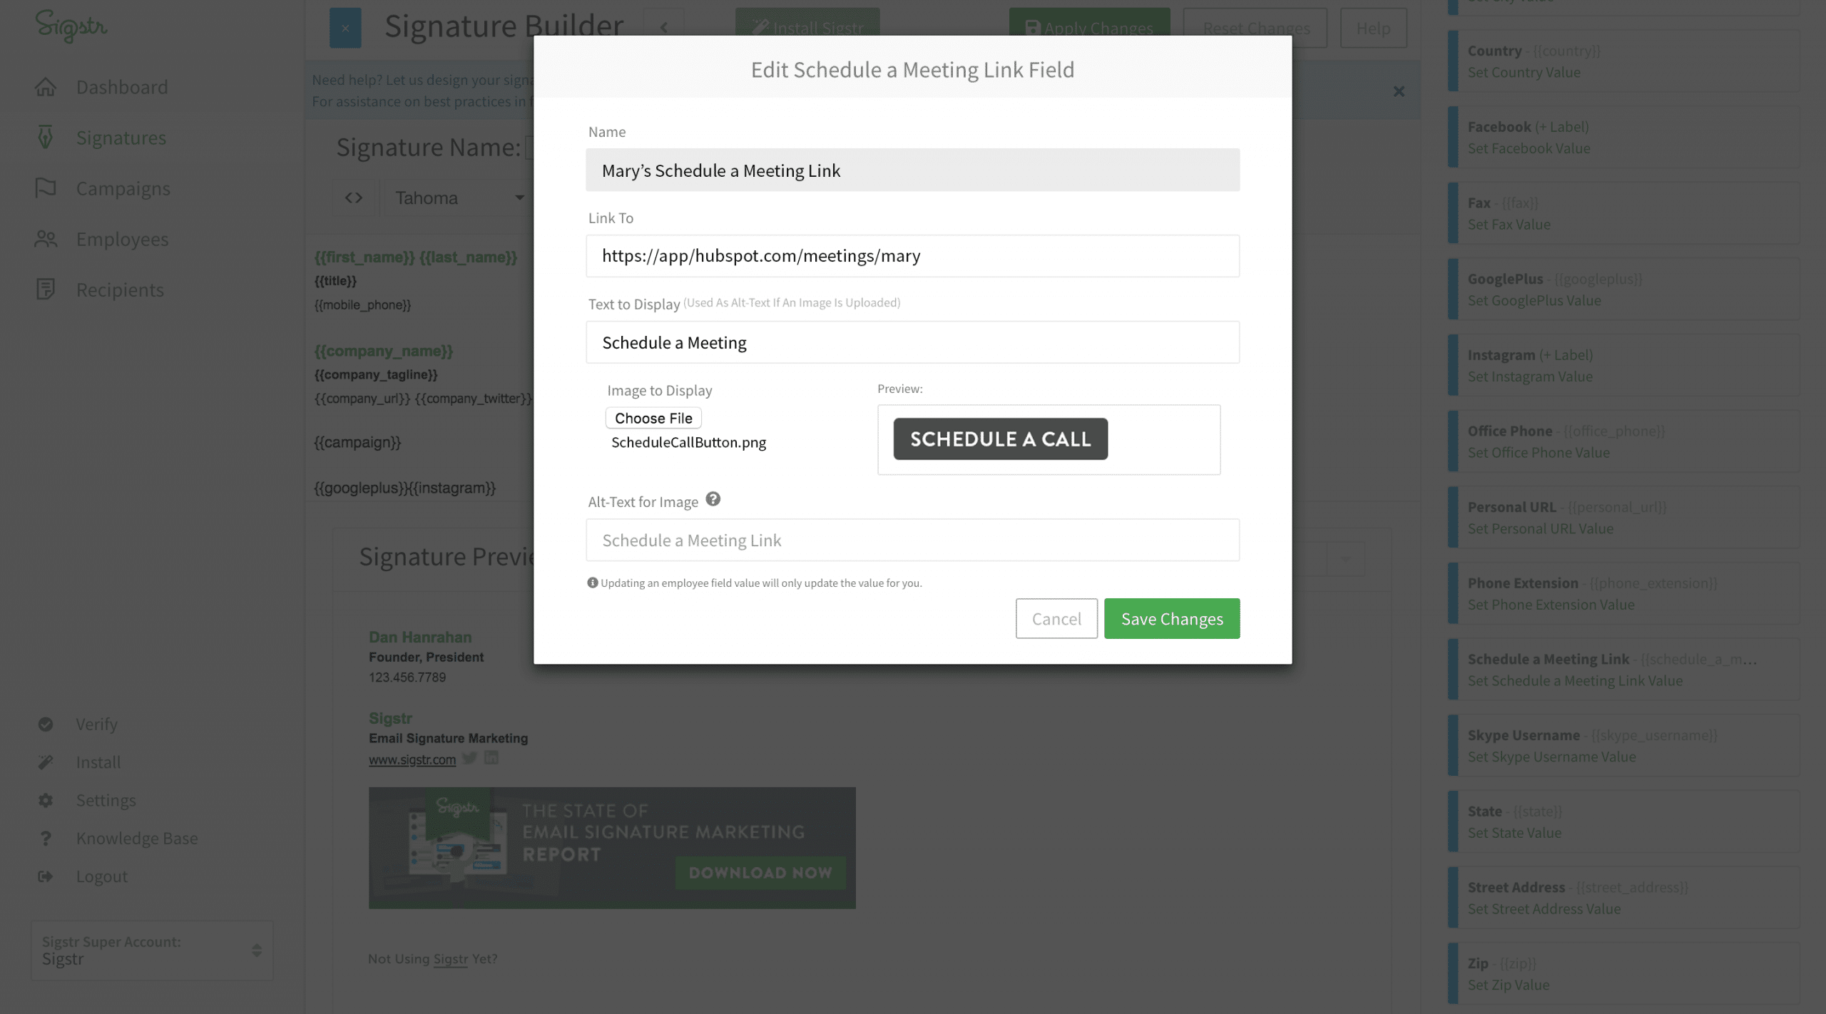Viewport: 1826px width, 1014px height.
Task: Open the Sigstr Super Account switcher
Action: point(152,950)
